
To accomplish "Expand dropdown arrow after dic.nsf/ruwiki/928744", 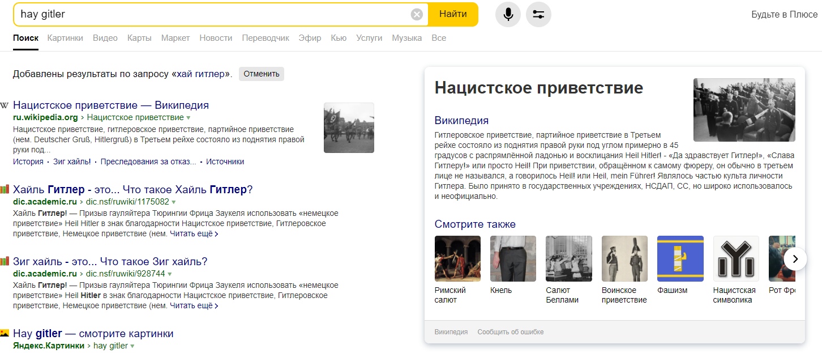I will [x=169, y=274].
